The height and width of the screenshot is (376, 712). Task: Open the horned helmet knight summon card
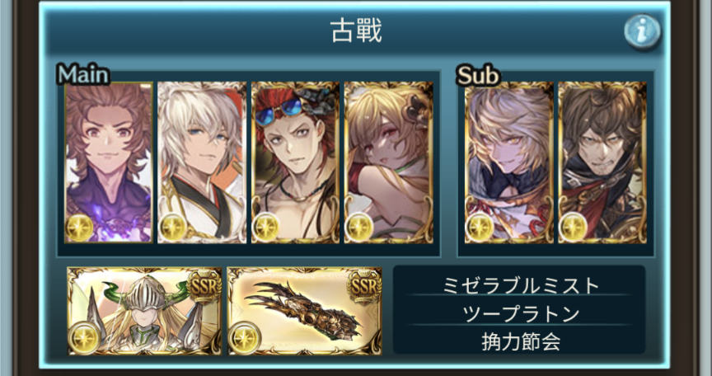144,311
